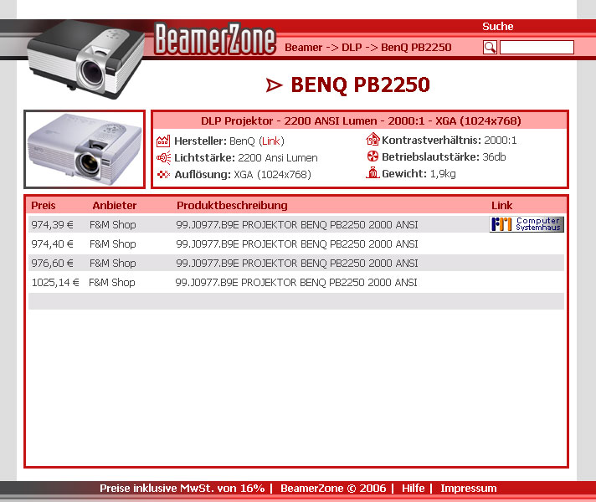This screenshot has width=596, height=502.
Task: Select the 974,39 € price cell
Action: pyautogui.click(x=52, y=224)
